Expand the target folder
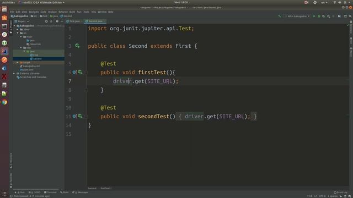This screenshot has width=353, height=198. tap(18, 62)
